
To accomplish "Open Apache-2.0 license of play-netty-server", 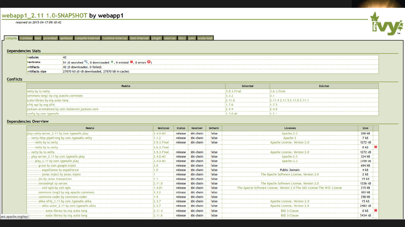I will coord(290,134).
